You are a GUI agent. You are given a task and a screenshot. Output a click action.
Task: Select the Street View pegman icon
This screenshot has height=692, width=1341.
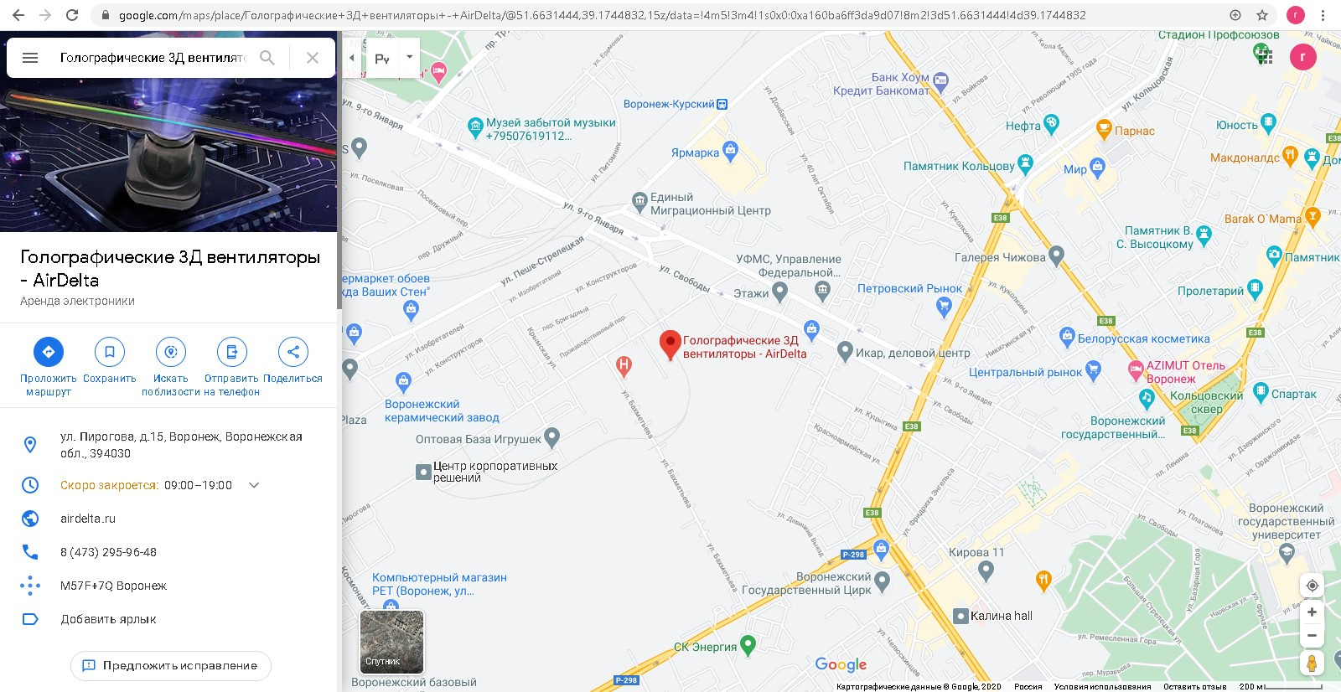coord(1312,664)
